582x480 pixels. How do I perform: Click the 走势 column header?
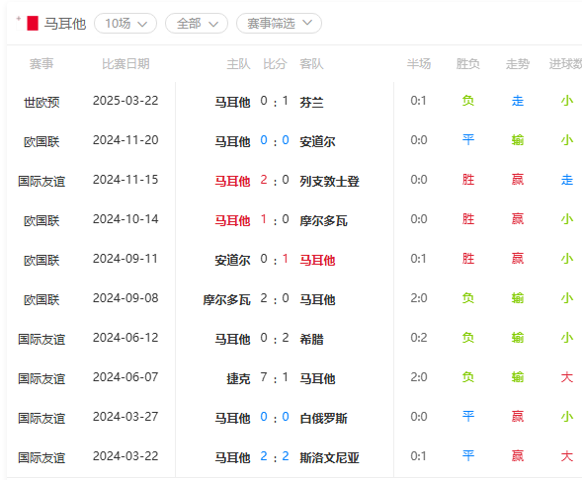pyautogui.click(x=518, y=64)
